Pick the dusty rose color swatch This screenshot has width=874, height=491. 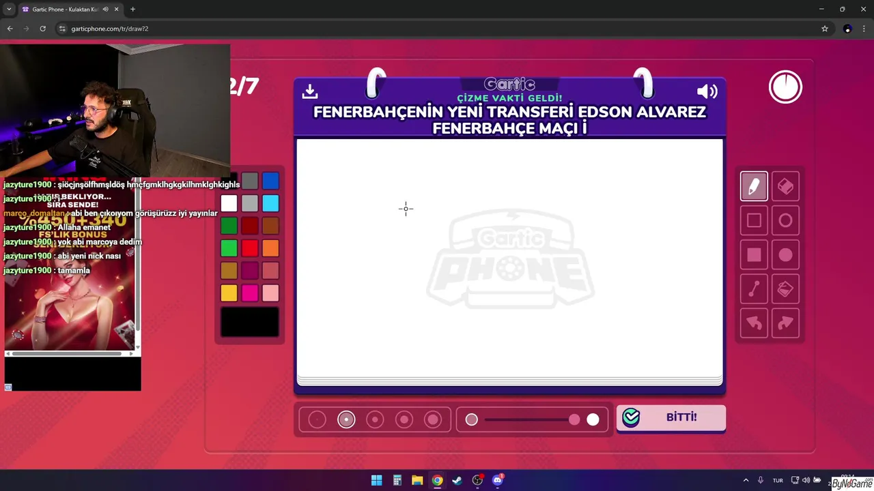click(x=270, y=271)
